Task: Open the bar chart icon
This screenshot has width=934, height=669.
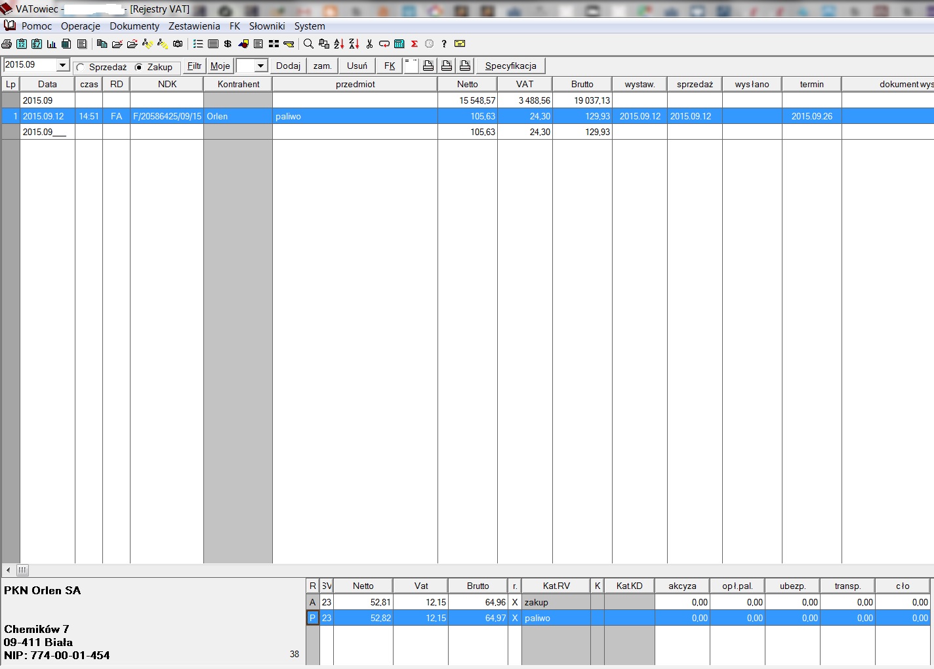Action: [51, 44]
